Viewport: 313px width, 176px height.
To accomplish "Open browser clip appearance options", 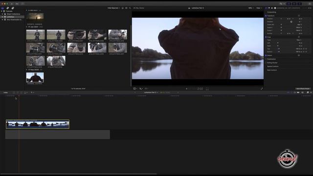I will point(126,8).
